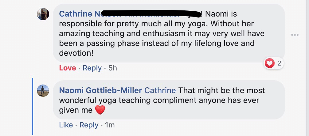Reply to Cathrine's comment
The height and width of the screenshot is (136, 309).
coord(92,68)
